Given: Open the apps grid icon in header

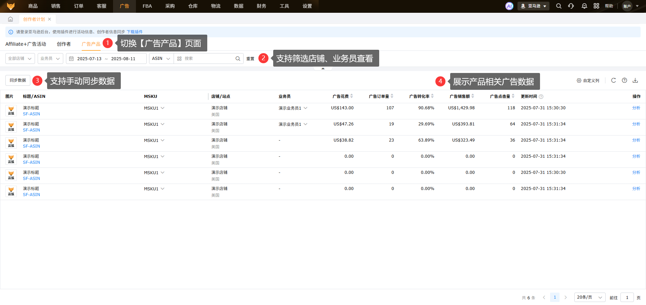Looking at the screenshot, I should 596,6.
